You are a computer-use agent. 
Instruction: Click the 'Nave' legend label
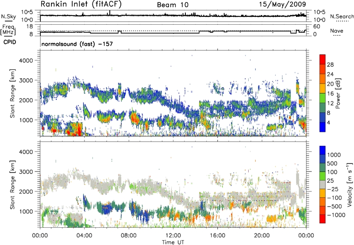(x=337, y=31)
